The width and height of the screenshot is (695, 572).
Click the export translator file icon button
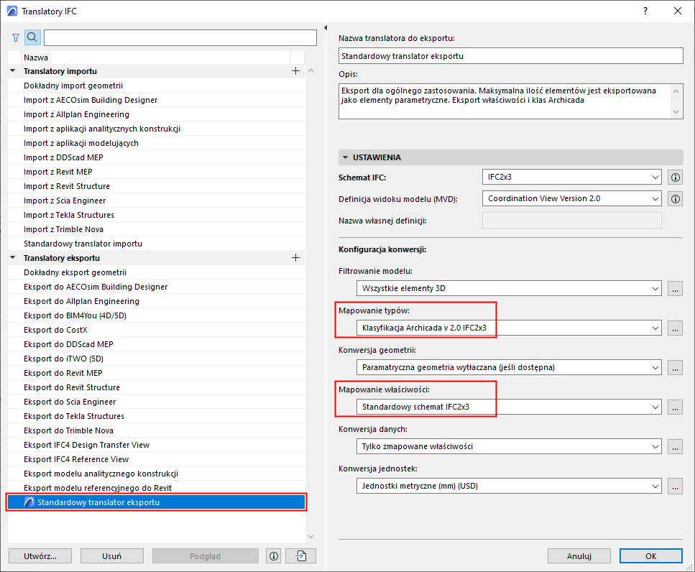[x=301, y=556]
